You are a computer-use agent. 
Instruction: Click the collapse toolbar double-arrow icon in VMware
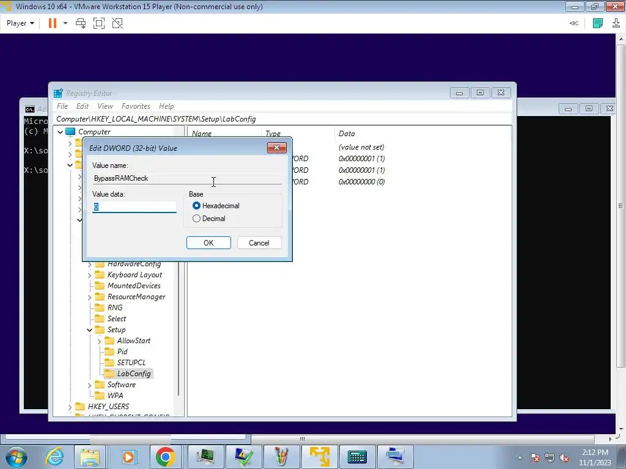573,23
